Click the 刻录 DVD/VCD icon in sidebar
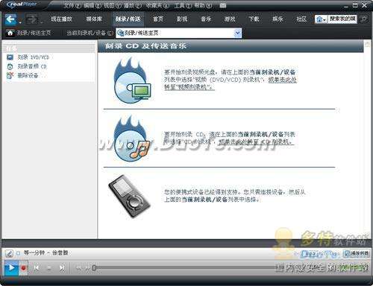 coord(10,57)
